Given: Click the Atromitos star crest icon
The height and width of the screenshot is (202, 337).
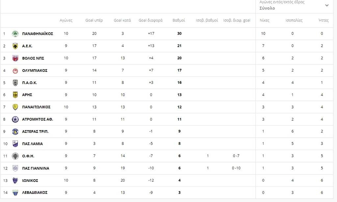Looking at the screenshot, I should pos(15,119).
